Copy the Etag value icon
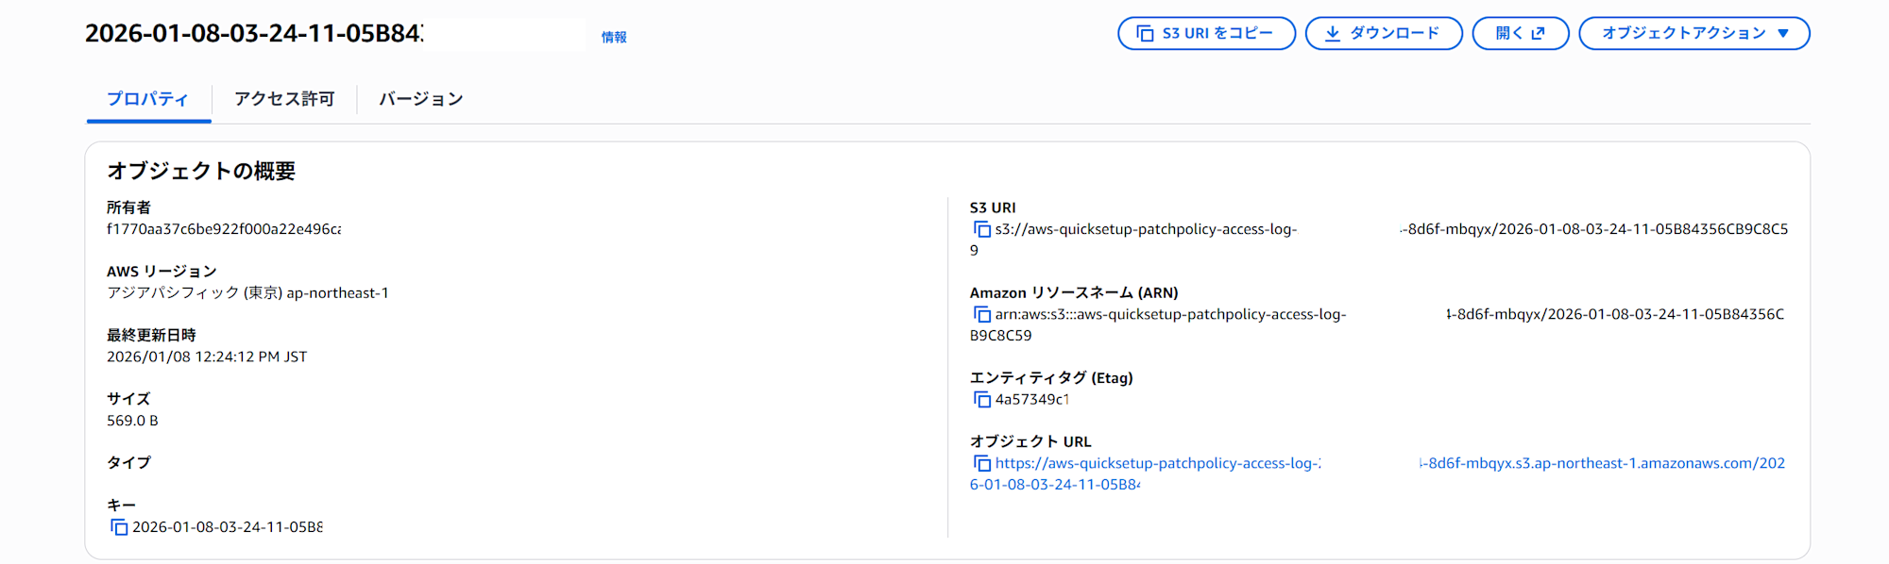The height and width of the screenshot is (564, 1889). [x=981, y=399]
